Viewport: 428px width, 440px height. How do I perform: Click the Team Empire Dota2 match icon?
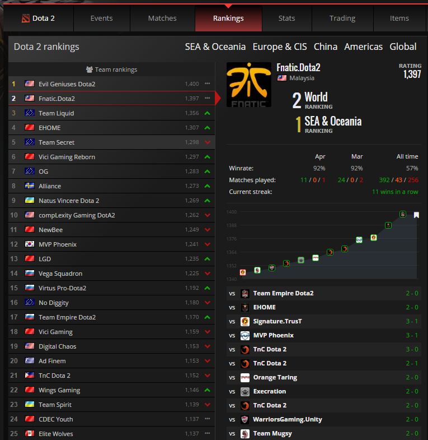245,294
